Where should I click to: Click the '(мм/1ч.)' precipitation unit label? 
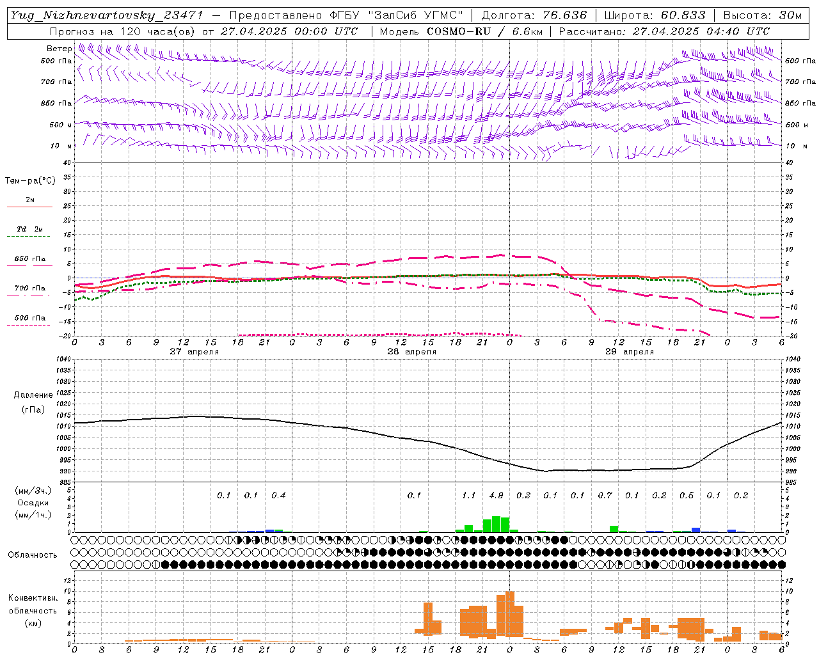click(x=33, y=515)
